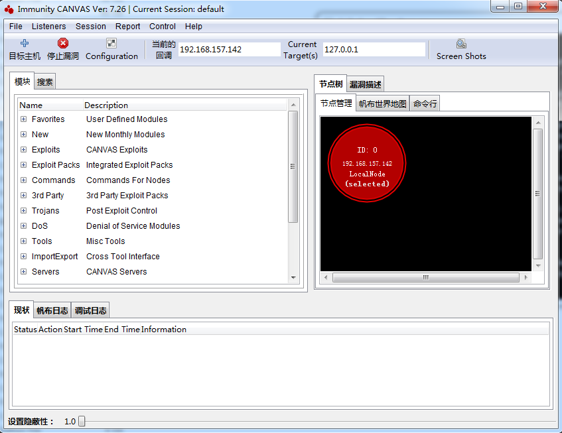Open the Listeners menu

48,27
